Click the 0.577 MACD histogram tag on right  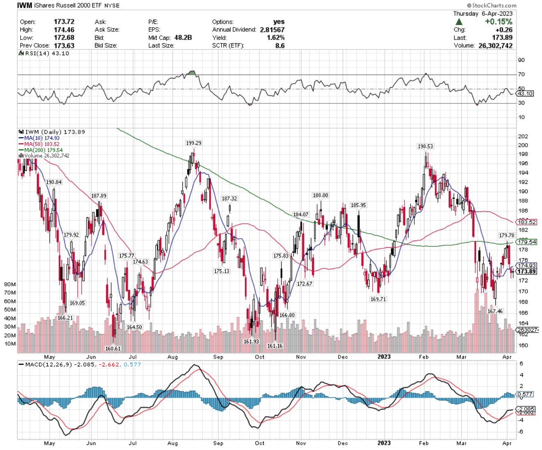click(x=526, y=394)
